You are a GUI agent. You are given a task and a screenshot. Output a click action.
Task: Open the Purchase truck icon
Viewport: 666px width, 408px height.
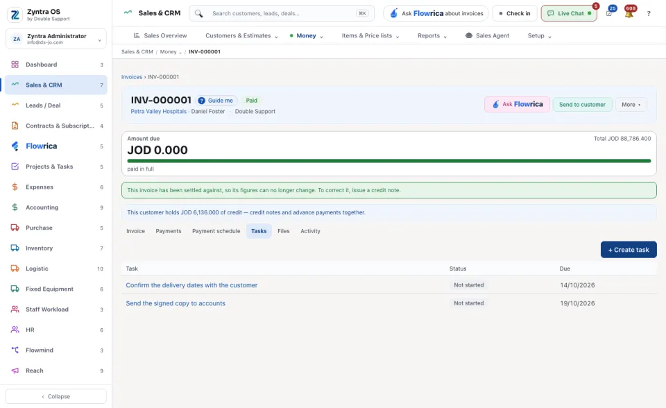click(x=15, y=228)
